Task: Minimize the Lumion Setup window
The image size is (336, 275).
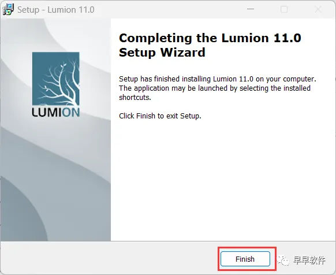Action: tap(251, 9)
